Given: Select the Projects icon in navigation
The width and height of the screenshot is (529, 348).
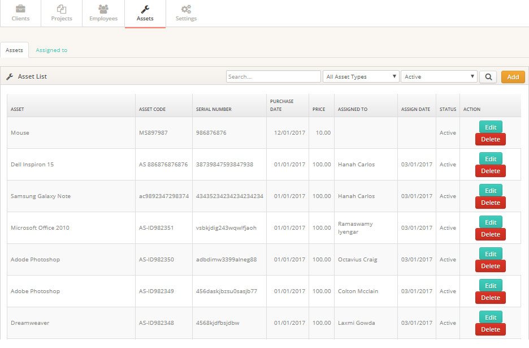Looking at the screenshot, I should [x=61, y=10].
